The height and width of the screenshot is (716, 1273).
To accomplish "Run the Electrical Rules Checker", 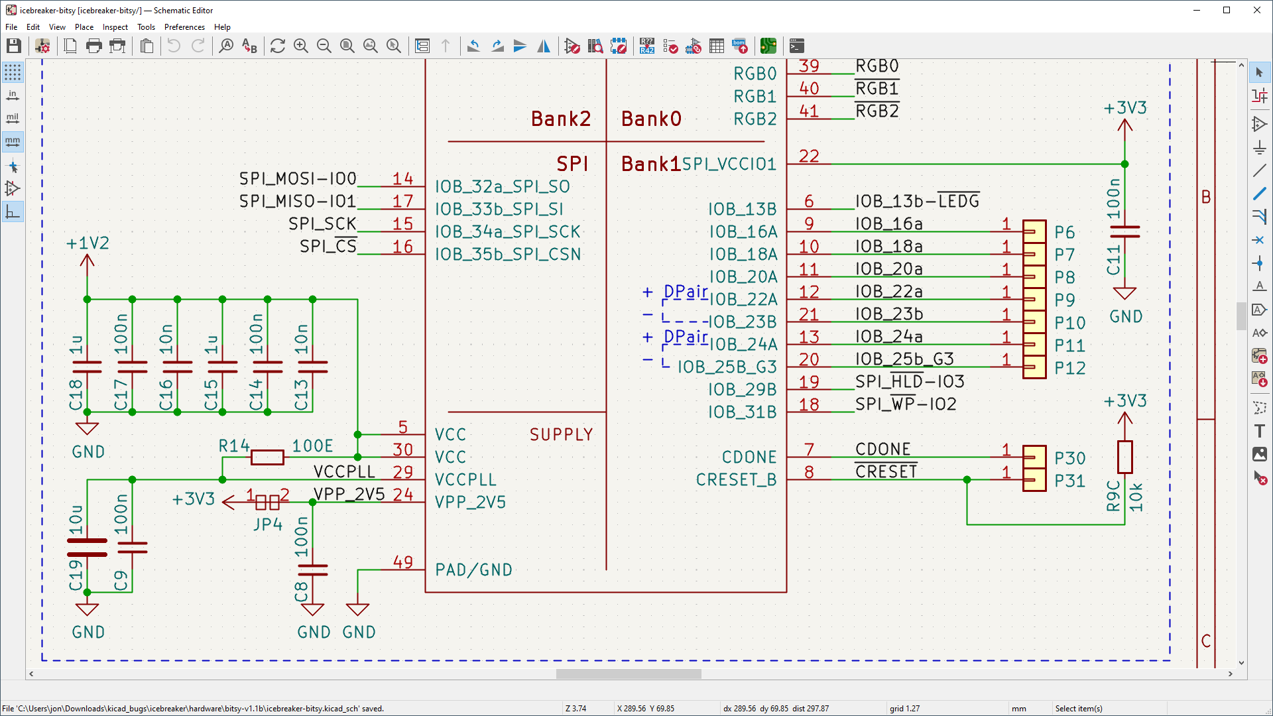I will coord(670,46).
